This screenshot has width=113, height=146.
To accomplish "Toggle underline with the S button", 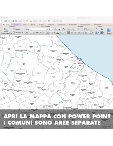I will (34, 32).
